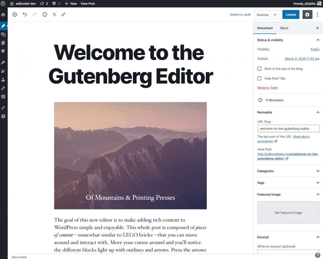Toggle the settings gear sidebar
Image resolution: width=323 pixels, height=259 pixels.
pos(307,15)
